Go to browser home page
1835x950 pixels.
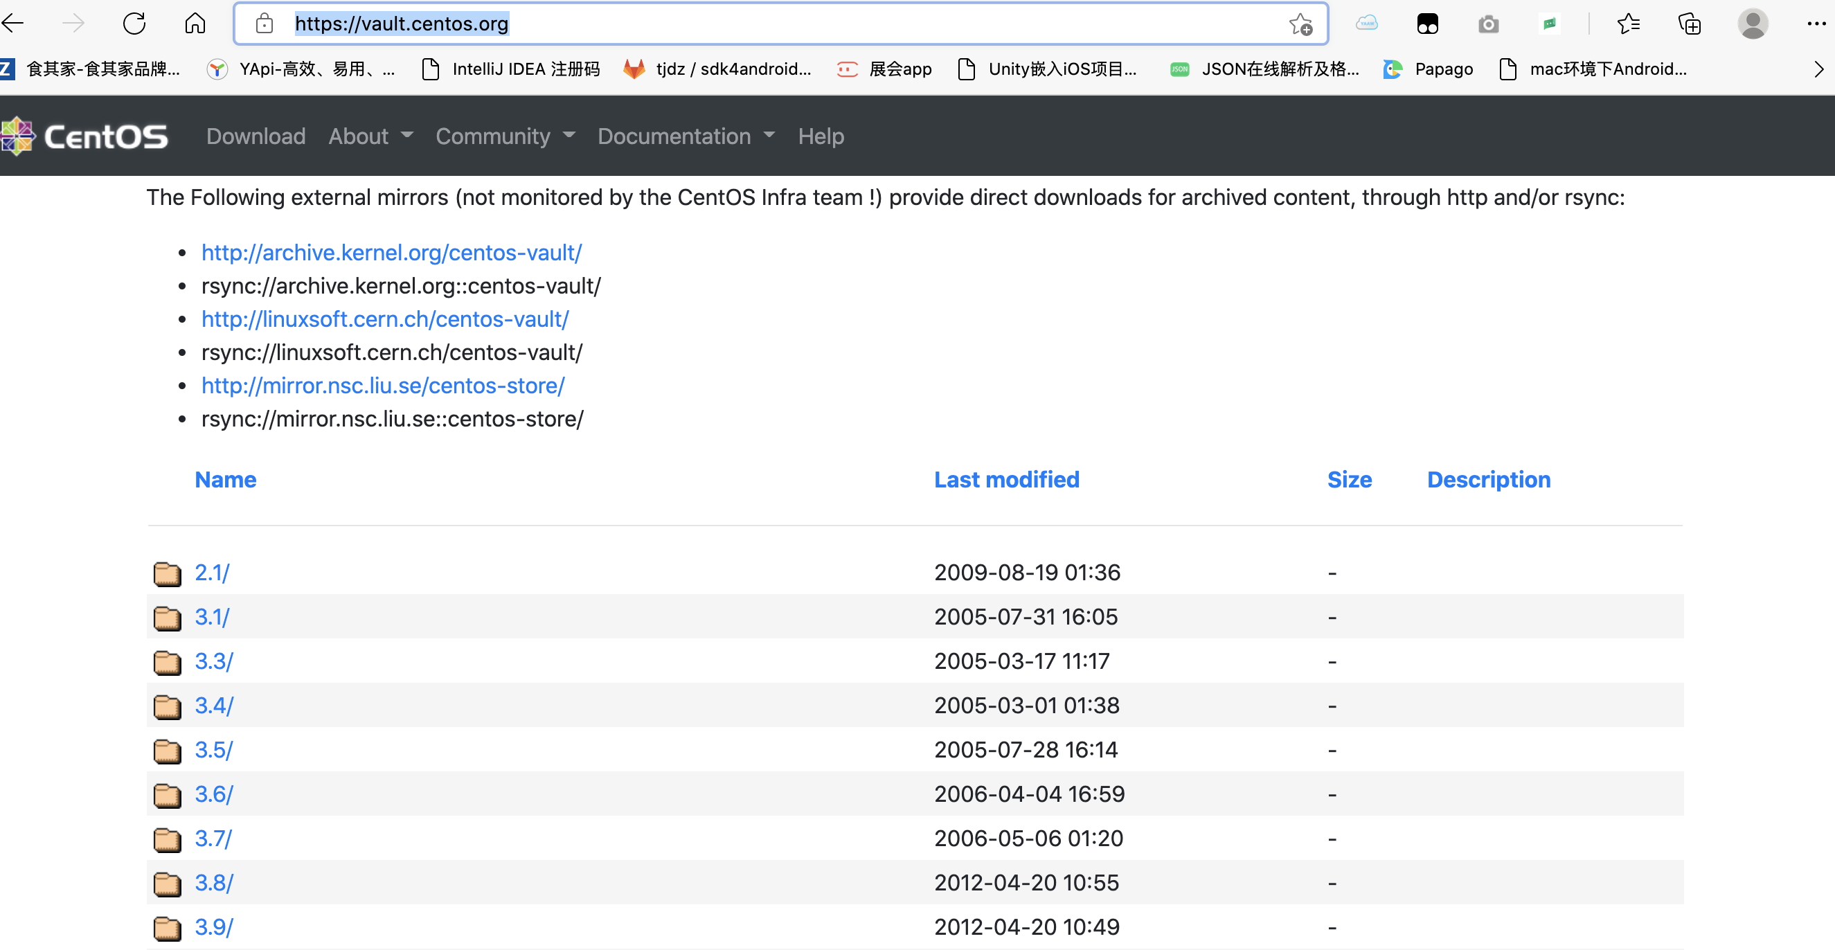[195, 23]
